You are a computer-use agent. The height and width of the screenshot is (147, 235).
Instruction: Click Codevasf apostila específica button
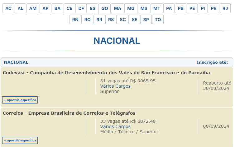[20, 100]
